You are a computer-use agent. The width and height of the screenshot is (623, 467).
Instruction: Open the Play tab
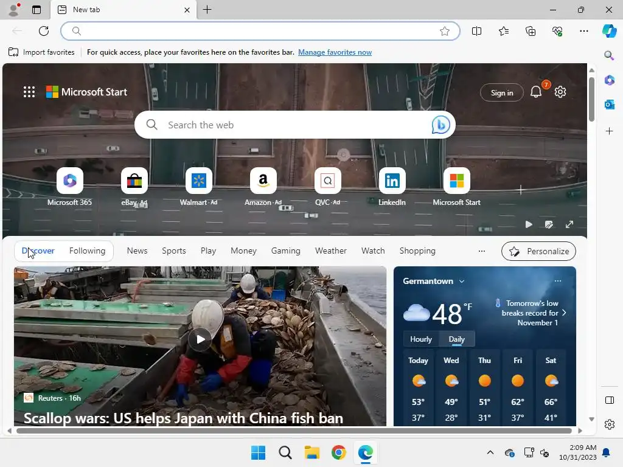click(208, 251)
